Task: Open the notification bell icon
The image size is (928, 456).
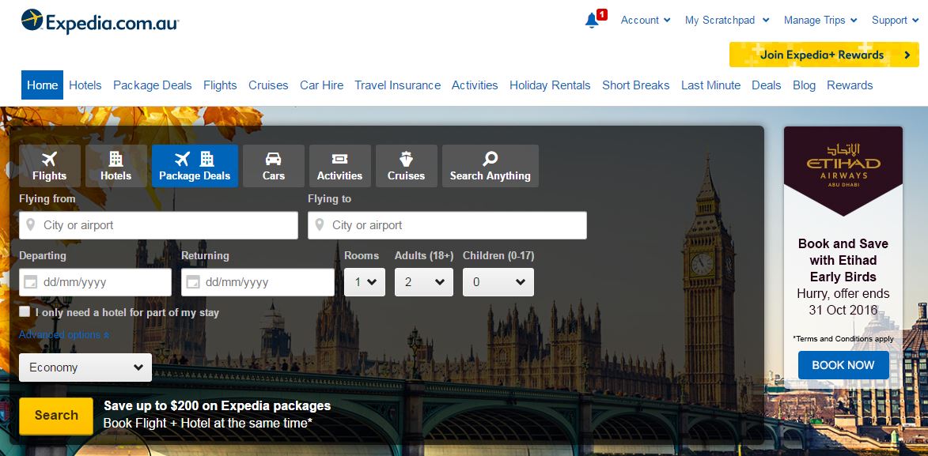Action: pos(592,20)
